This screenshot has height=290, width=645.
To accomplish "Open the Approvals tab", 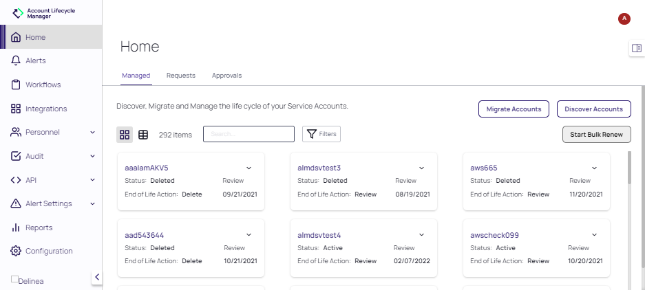I will [x=226, y=76].
